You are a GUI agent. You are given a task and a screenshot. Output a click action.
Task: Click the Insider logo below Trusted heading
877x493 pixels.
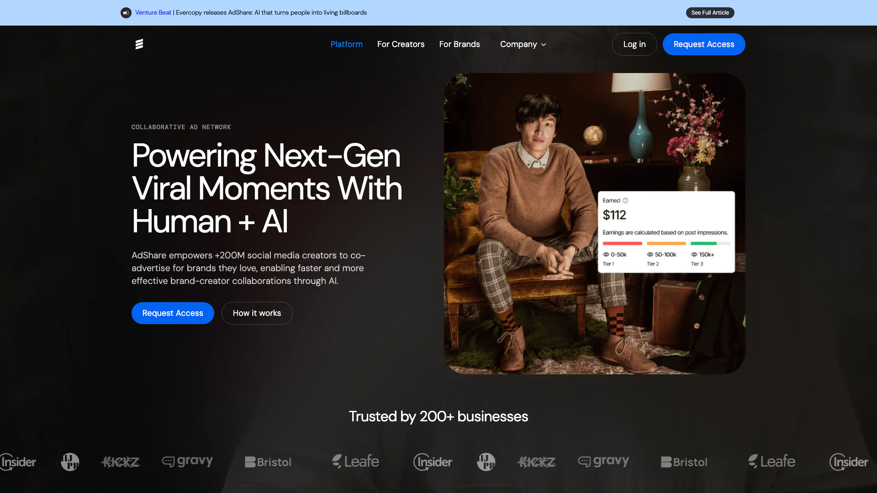(433, 462)
